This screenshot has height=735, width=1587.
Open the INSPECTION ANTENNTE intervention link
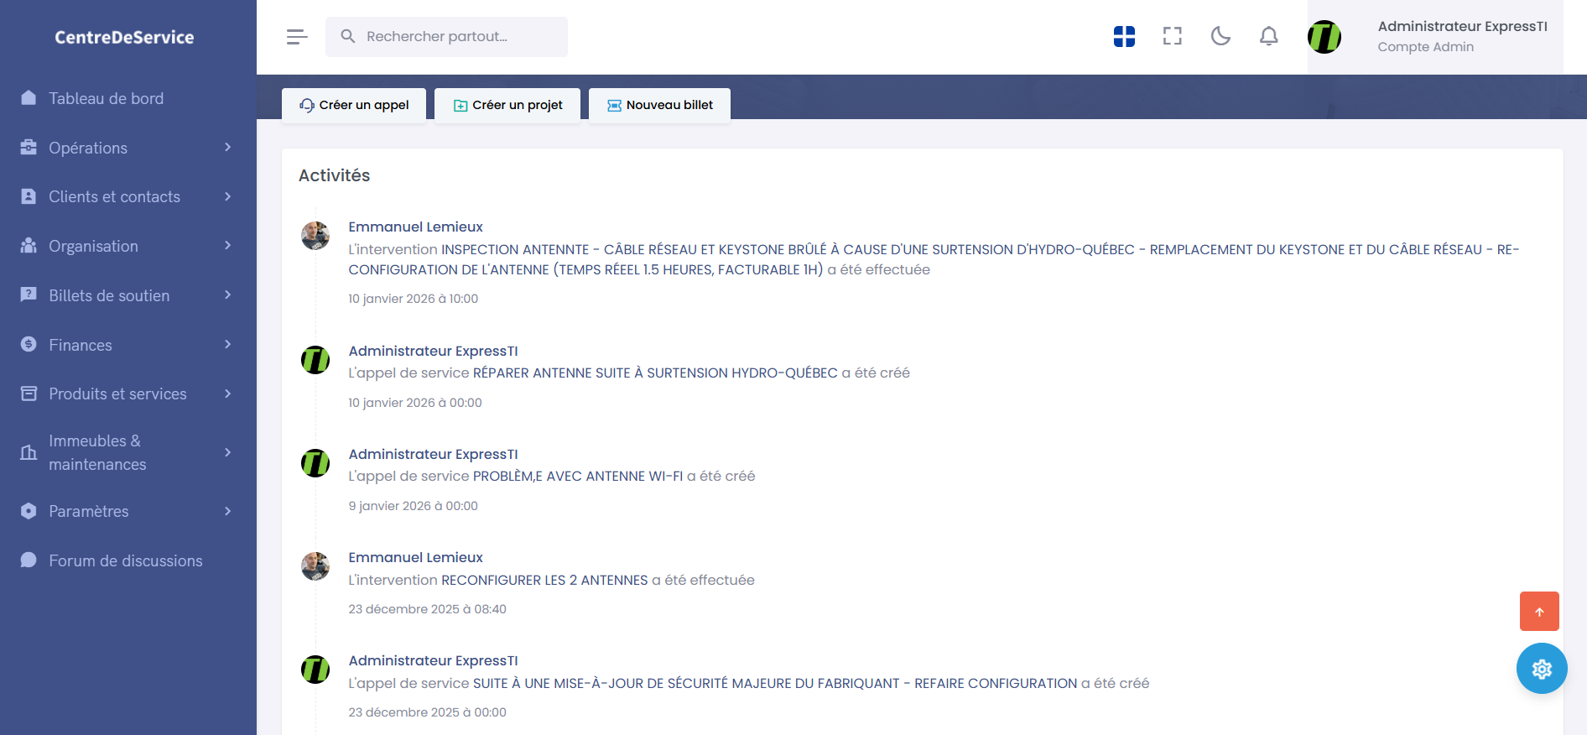click(x=934, y=259)
